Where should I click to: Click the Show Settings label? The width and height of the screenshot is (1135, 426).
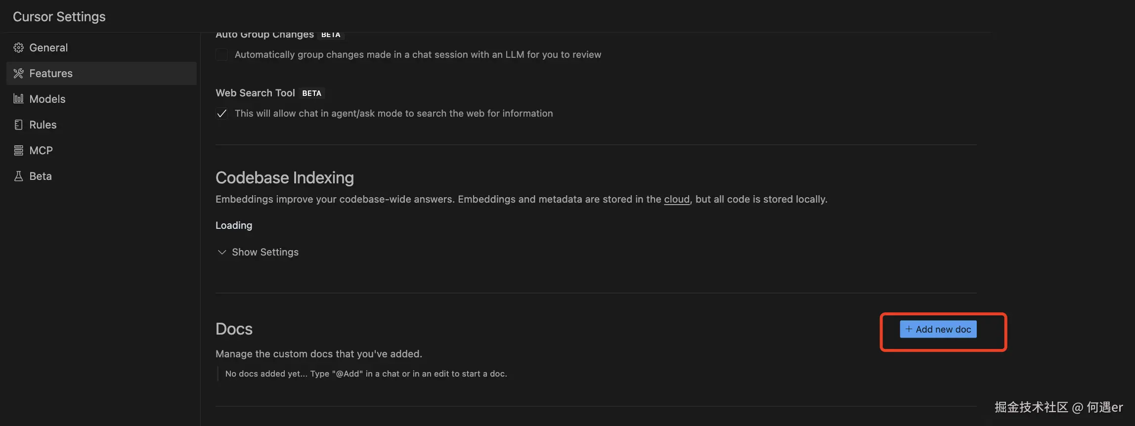(x=265, y=252)
